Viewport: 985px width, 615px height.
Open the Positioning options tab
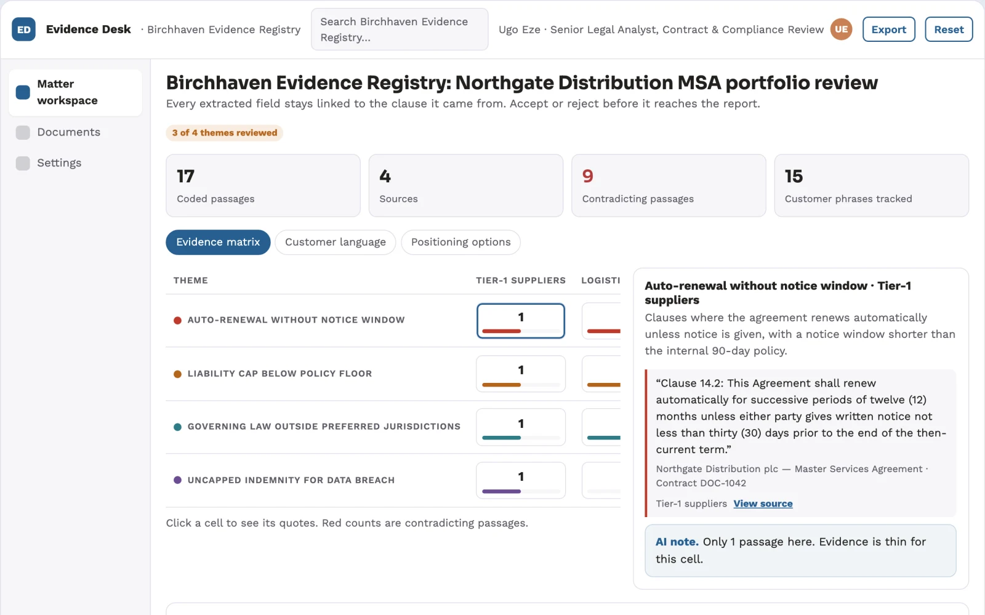click(460, 243)
